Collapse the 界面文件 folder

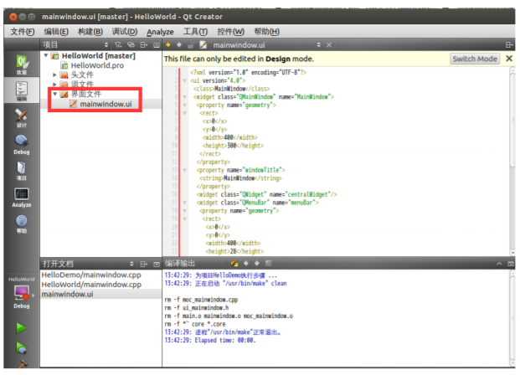click(54, 95)
